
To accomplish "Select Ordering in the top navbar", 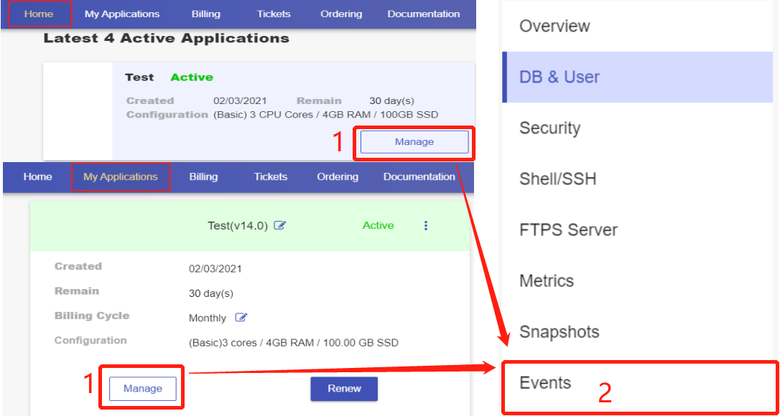I will (341, 14).
